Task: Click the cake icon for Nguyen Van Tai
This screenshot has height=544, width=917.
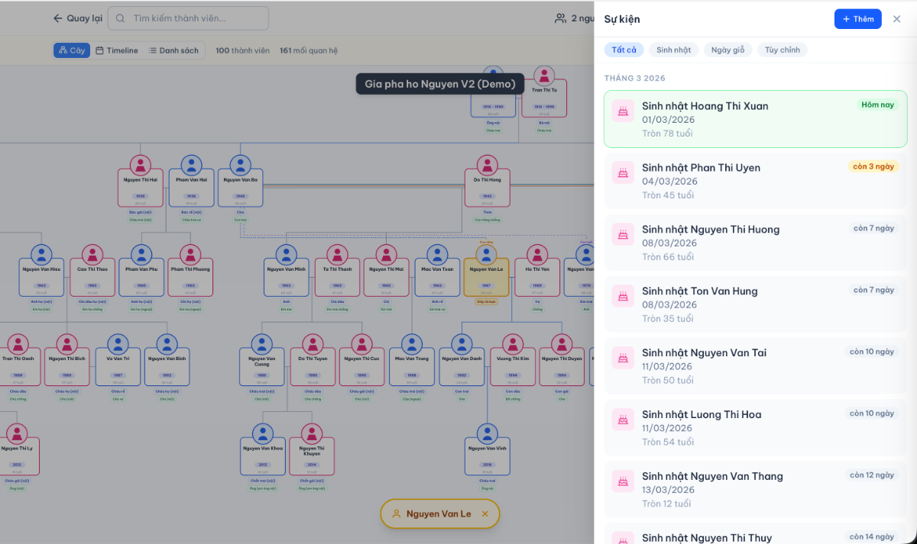Action: click(x=624, y=358)
